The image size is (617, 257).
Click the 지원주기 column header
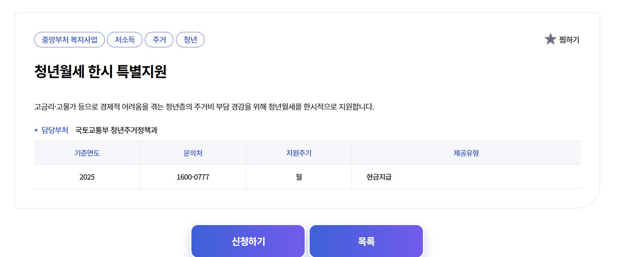[x=299, y=153]
